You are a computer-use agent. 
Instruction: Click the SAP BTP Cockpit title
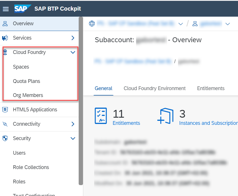58,9
